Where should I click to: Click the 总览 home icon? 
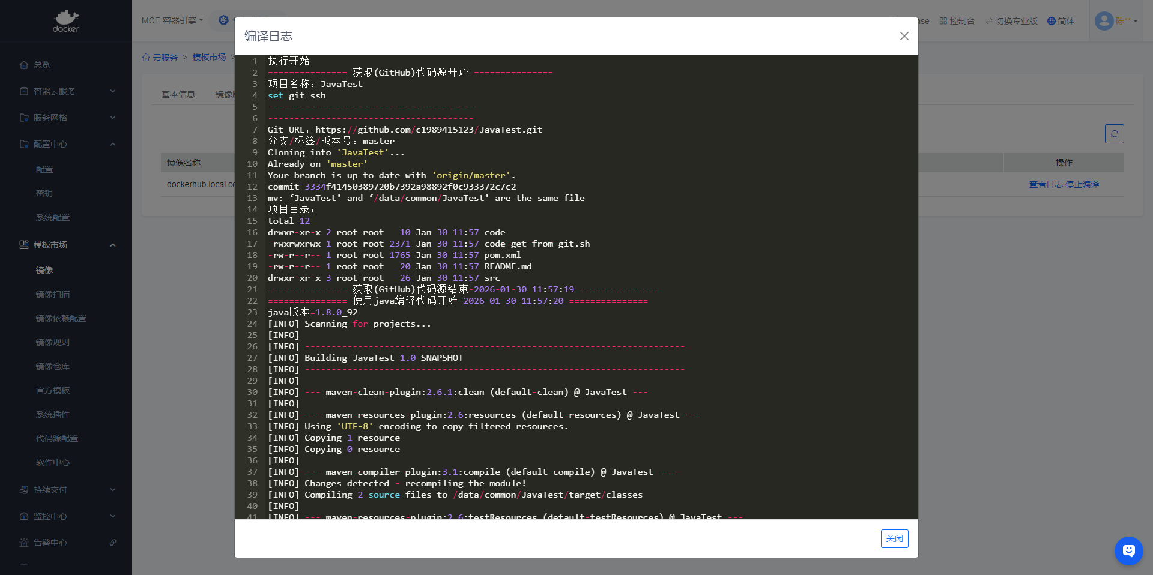24,65
